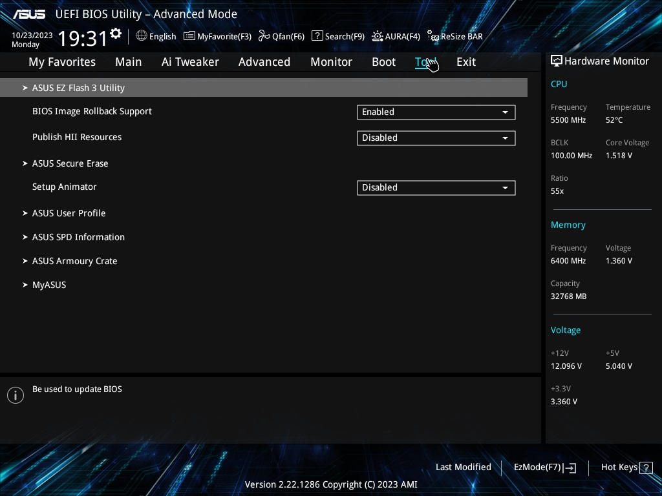The height and width of the screenshot is (496, 662).
Task: Click Publish HII Resources label
Action: [x=77, y=137]
